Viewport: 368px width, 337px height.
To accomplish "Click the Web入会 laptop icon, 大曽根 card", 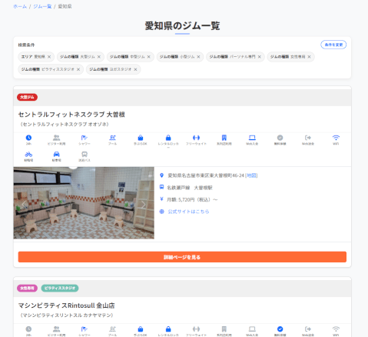I will pos(252,138).
